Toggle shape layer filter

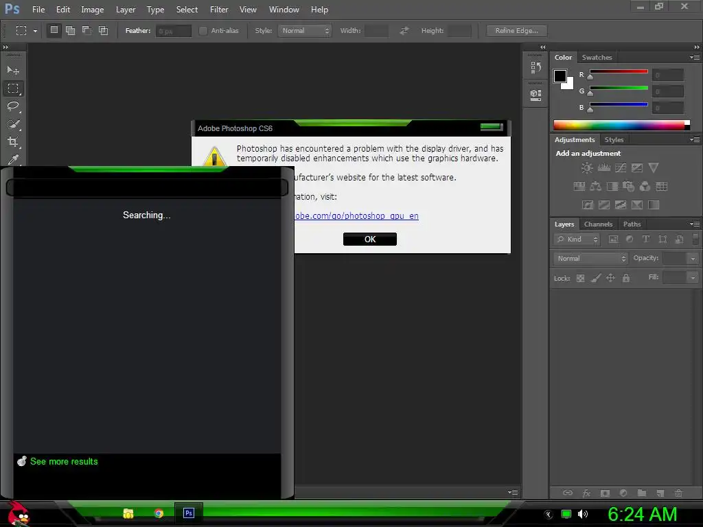tap(662, 239)
